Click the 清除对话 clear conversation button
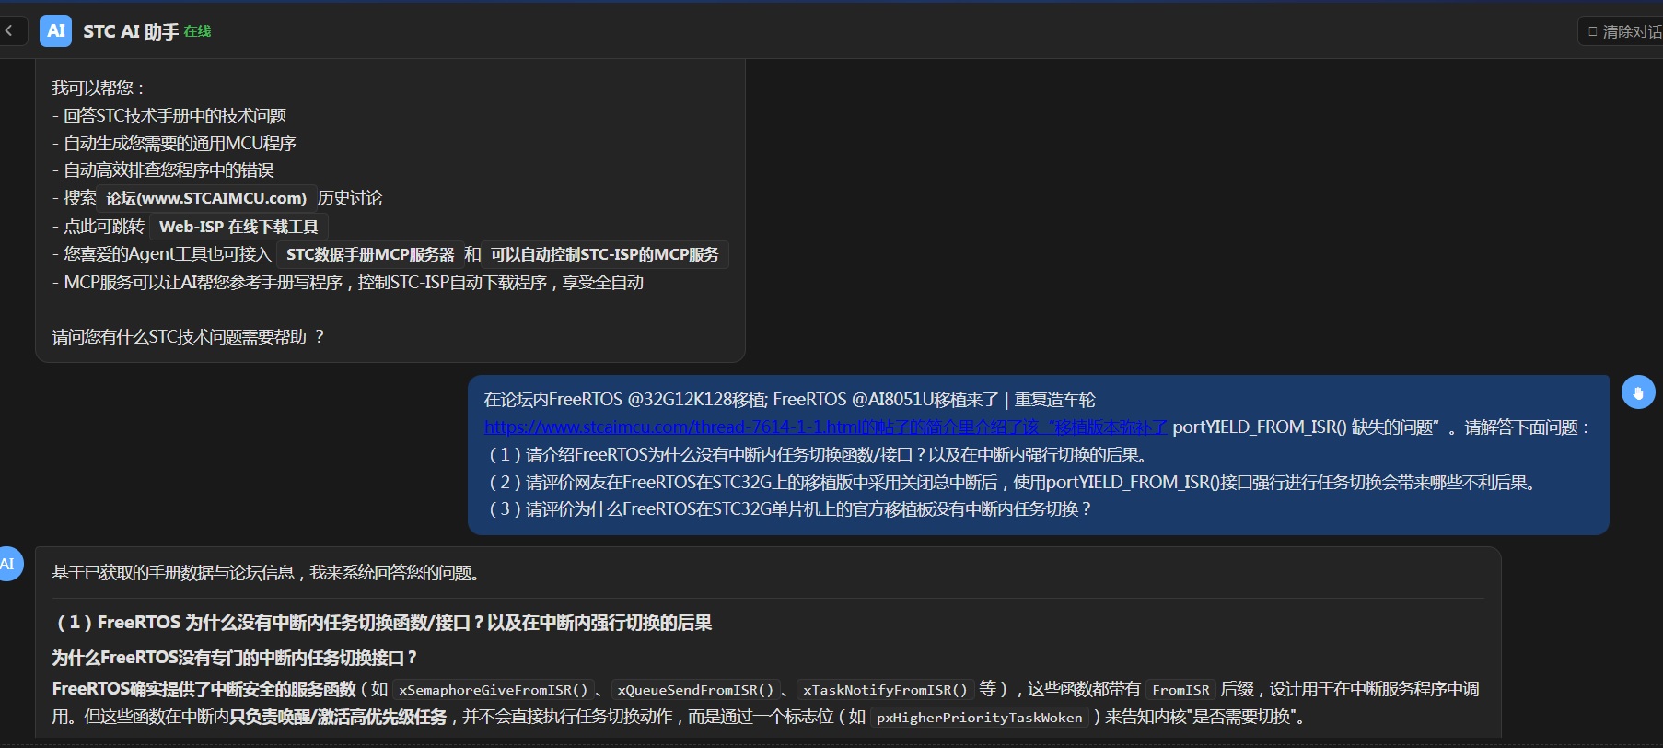Screen dimensions: 1663x748 click(1624, 31)
